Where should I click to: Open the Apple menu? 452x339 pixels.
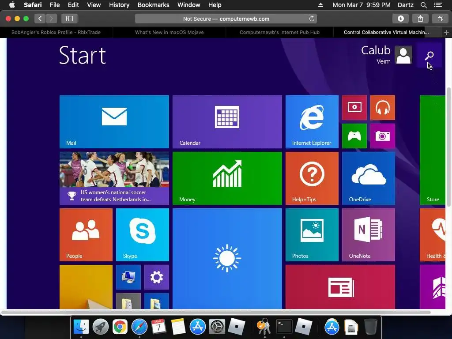coord(12,5)
